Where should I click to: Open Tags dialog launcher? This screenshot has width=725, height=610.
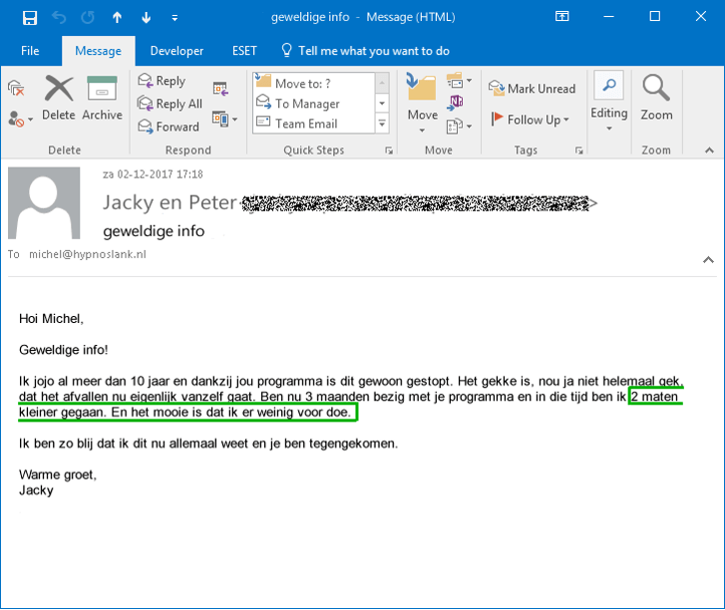click(578, 151)
